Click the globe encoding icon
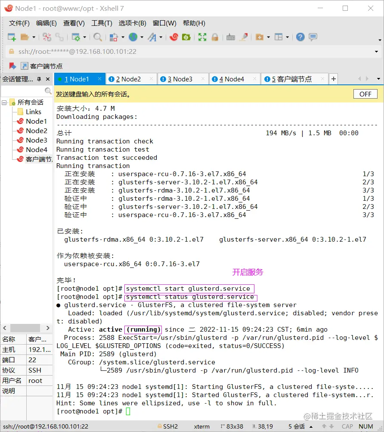384x432 pixels. click(133, 37)
